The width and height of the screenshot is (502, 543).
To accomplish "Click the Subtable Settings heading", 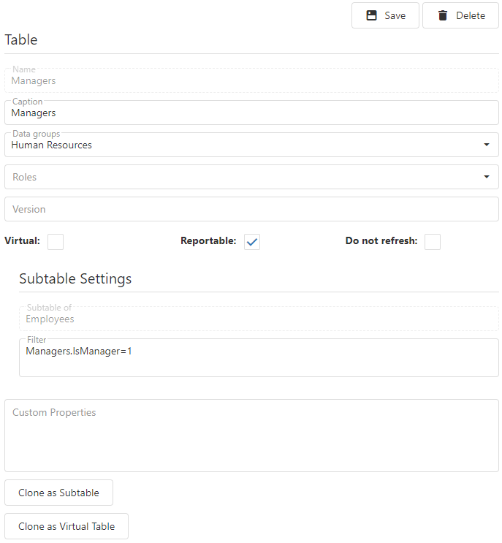I will coord(75,278).
